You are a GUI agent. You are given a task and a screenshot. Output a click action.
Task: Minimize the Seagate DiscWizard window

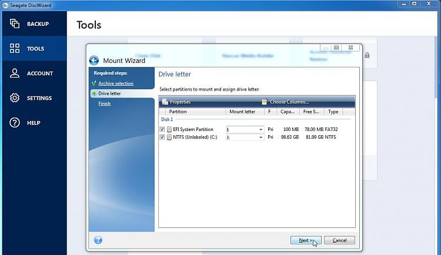click(404, 4)
